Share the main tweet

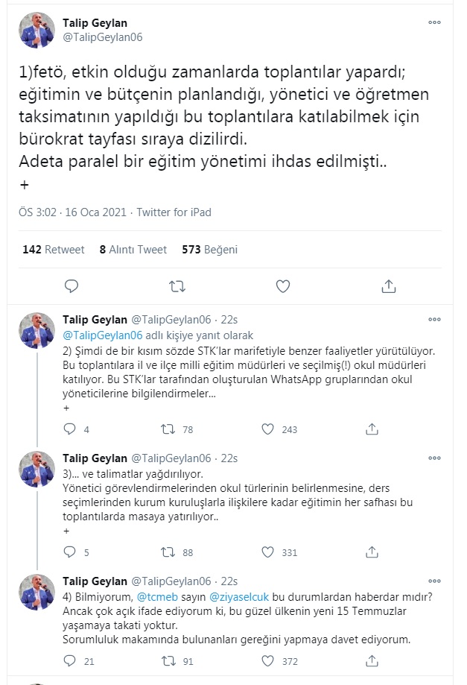click(x=388, y=286)
